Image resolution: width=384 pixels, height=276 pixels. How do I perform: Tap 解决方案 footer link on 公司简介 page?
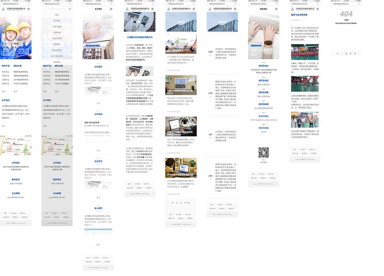pyautogui.click(x=130, y=188)
